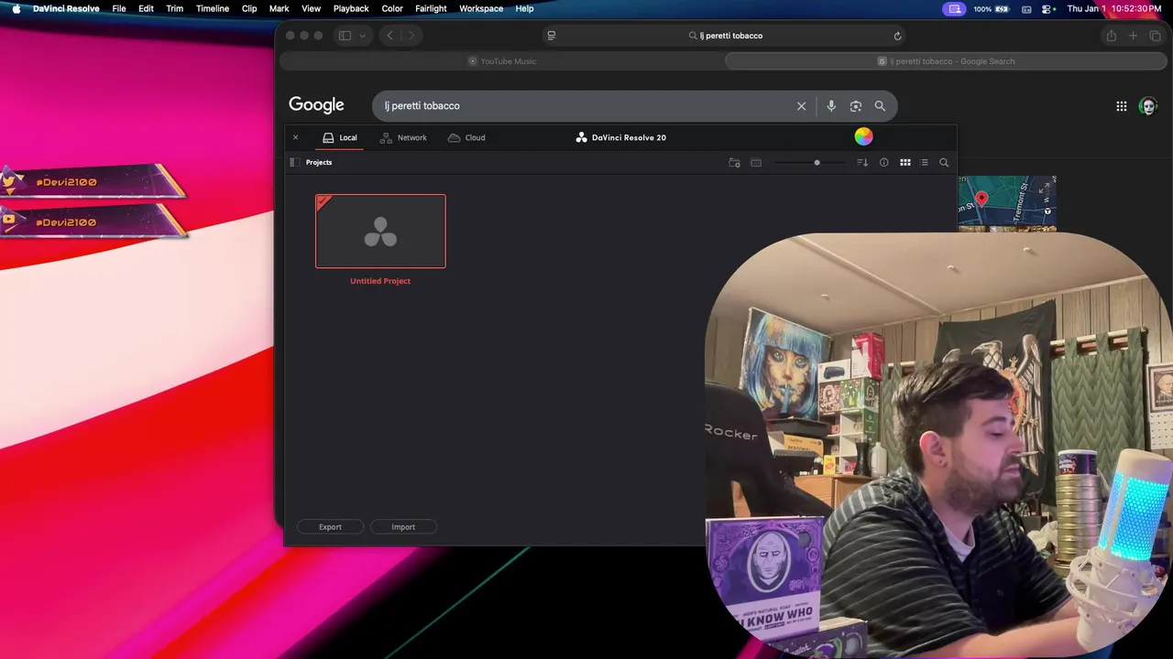Open the project sort order options
1173x659 pixels.
click(862, 162)
